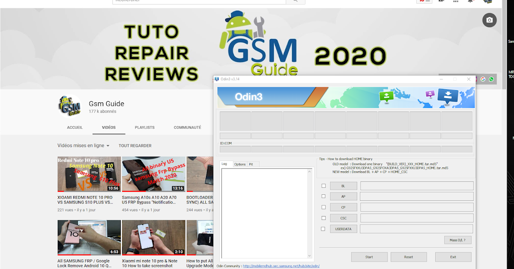Enable the BL checkbox in Odin3
514x269 pixels.
tap(323, 186)
